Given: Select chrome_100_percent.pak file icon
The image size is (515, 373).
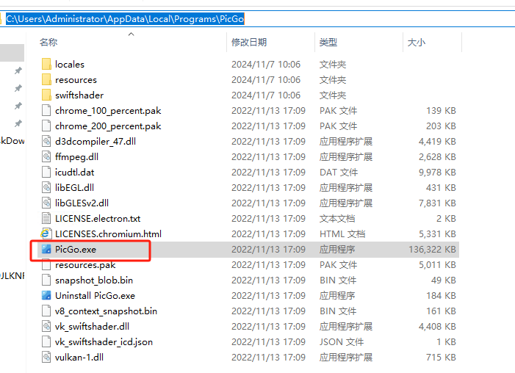Looking at the screenshot, I should click(x=46, y=110).
